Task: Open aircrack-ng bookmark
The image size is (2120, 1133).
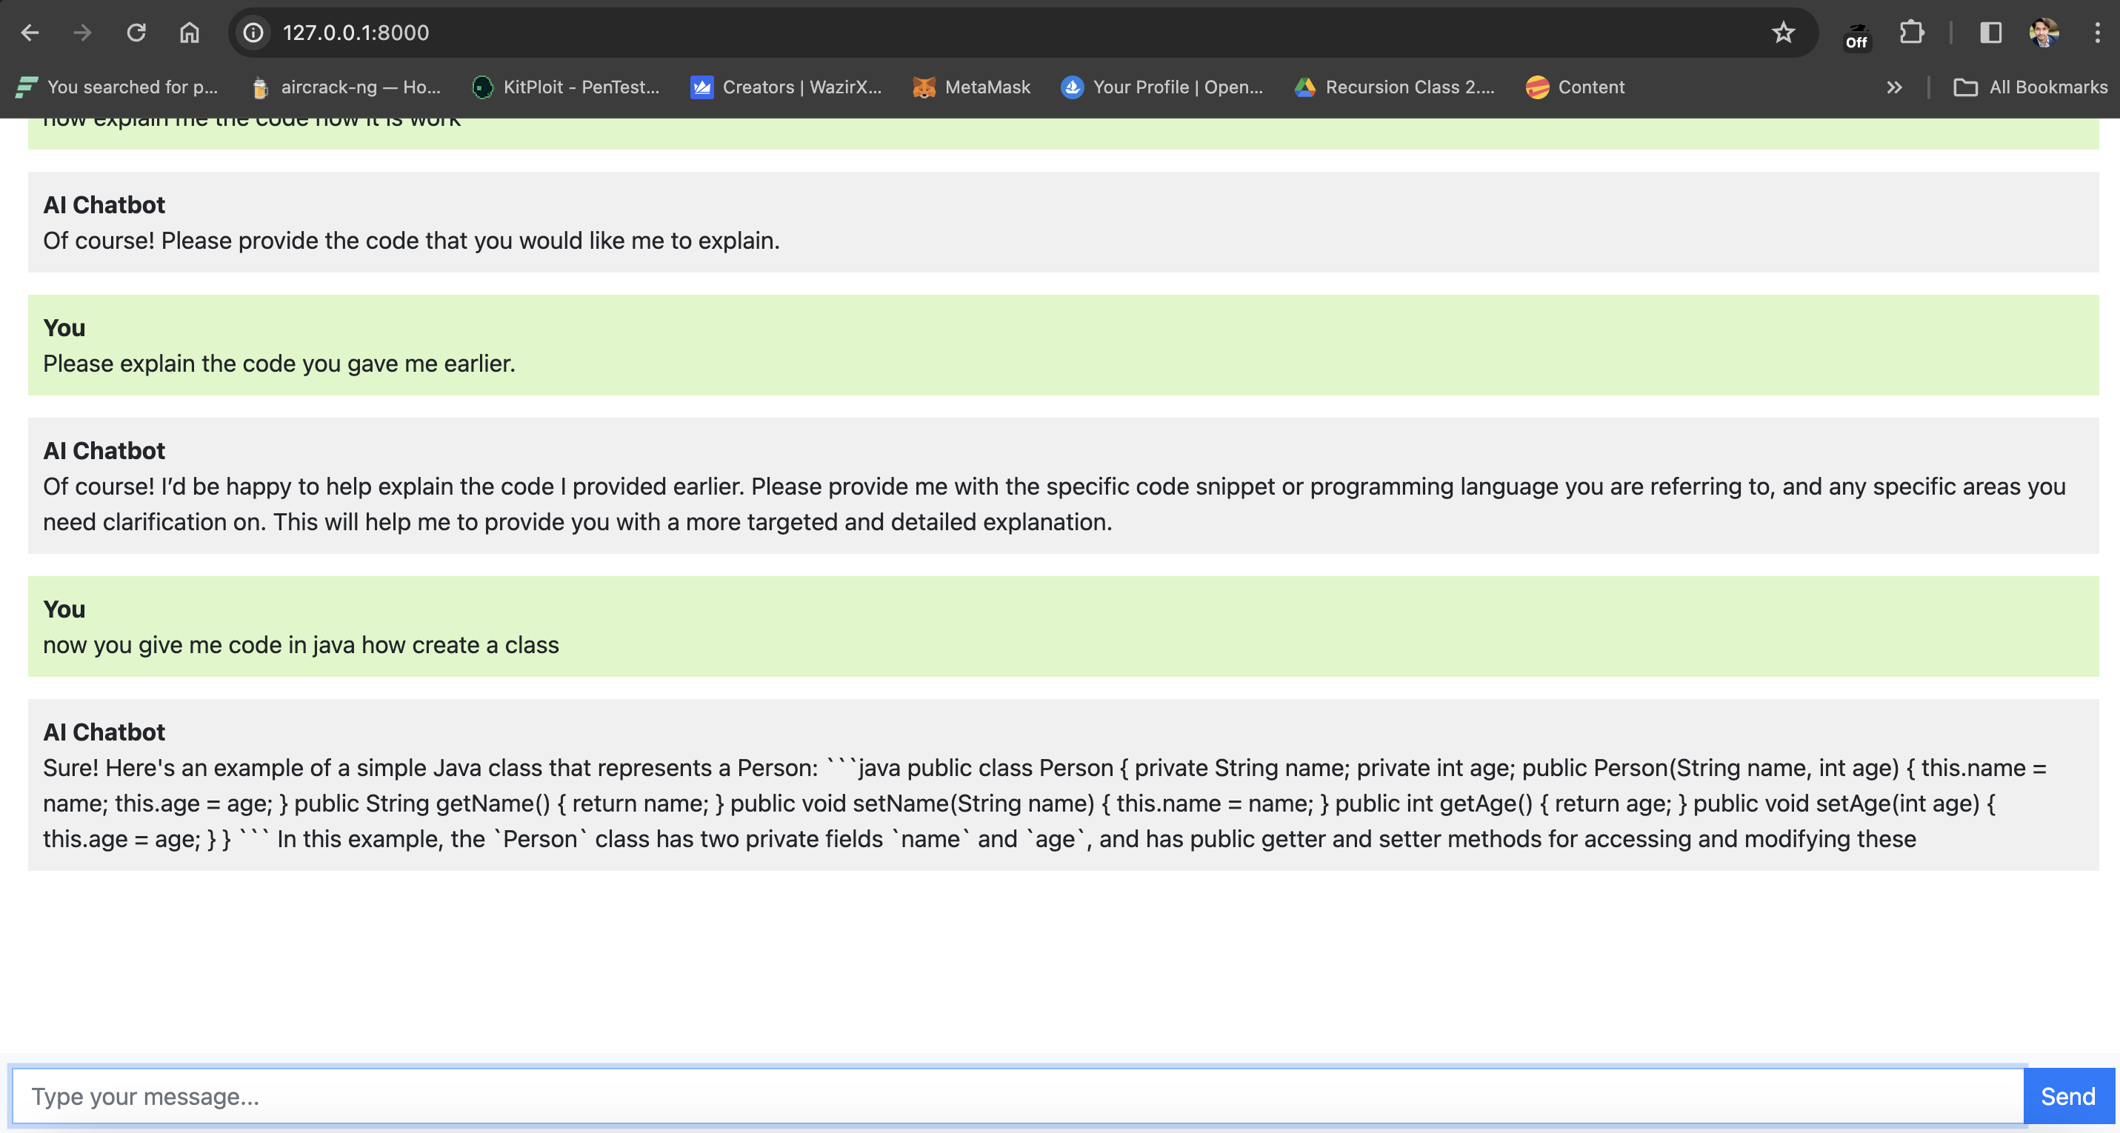Action: point(347,87)
